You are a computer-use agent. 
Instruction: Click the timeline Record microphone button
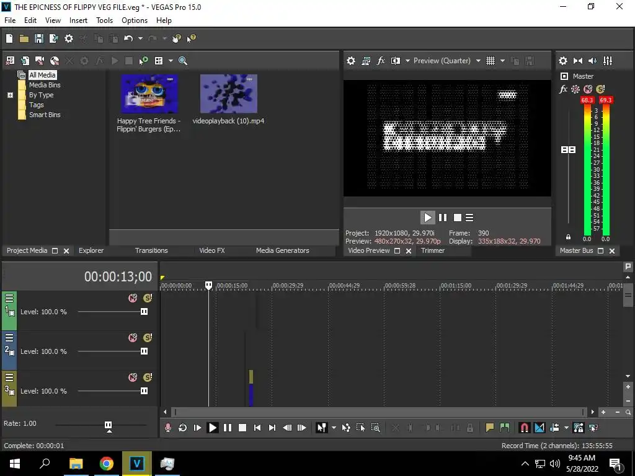pos(167,428)
